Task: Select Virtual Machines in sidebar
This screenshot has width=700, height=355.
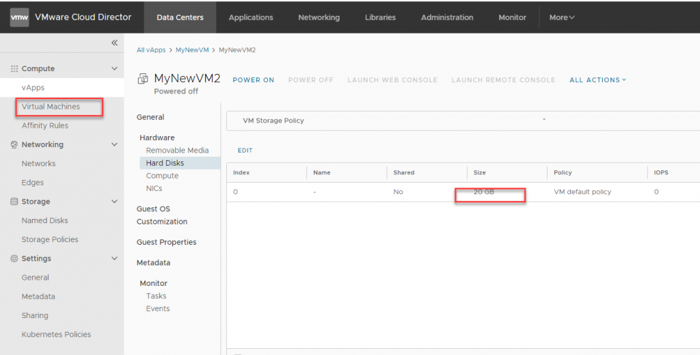Action: 51,107
